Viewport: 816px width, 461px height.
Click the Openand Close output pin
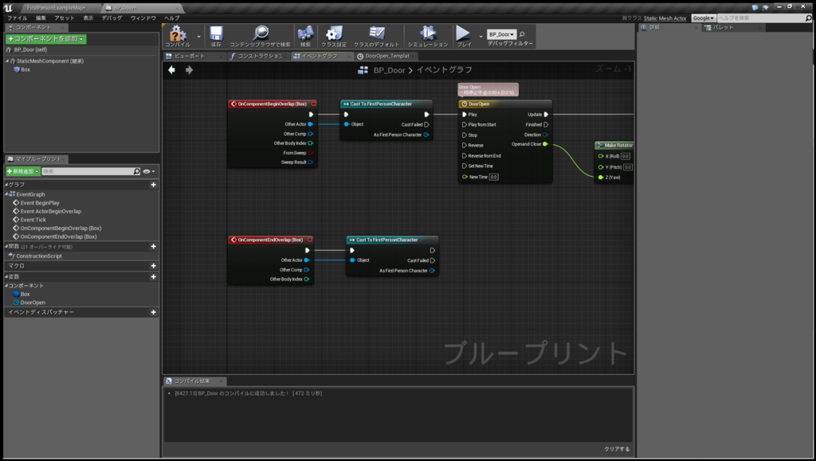(x=545, y=144)
